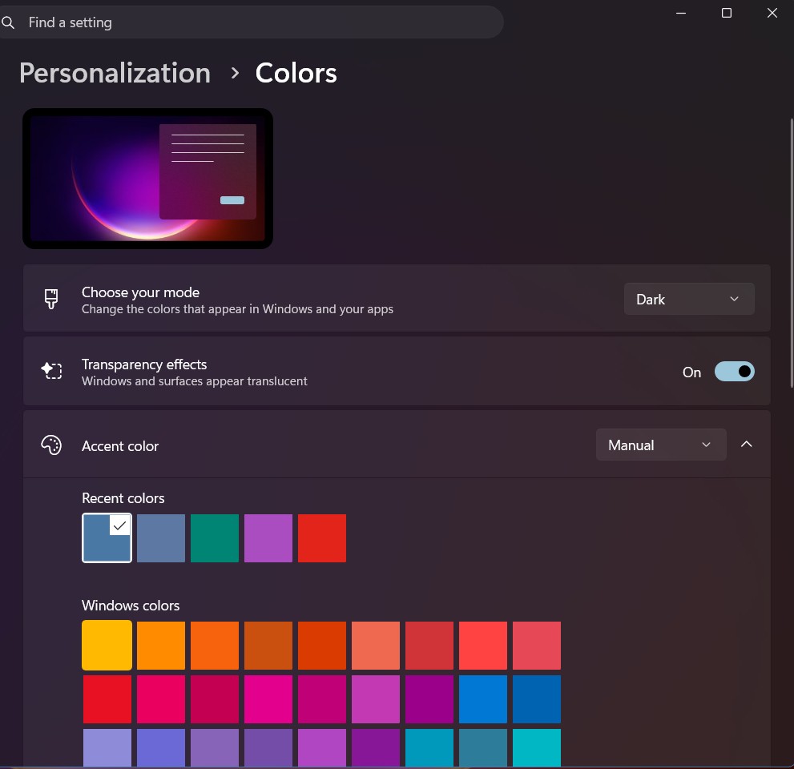Select the steel teal-blue swatch, third row
The height and width of the screenshot is (769, 794).
click(483, 747)
